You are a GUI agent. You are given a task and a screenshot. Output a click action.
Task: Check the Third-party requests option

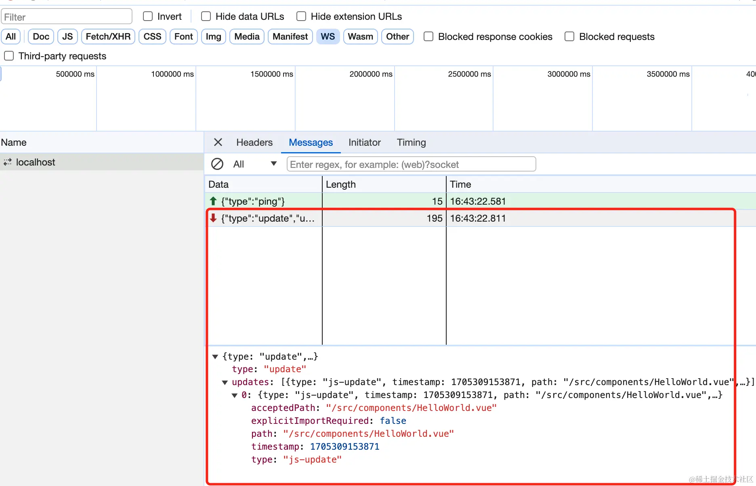tap(9, 56)
